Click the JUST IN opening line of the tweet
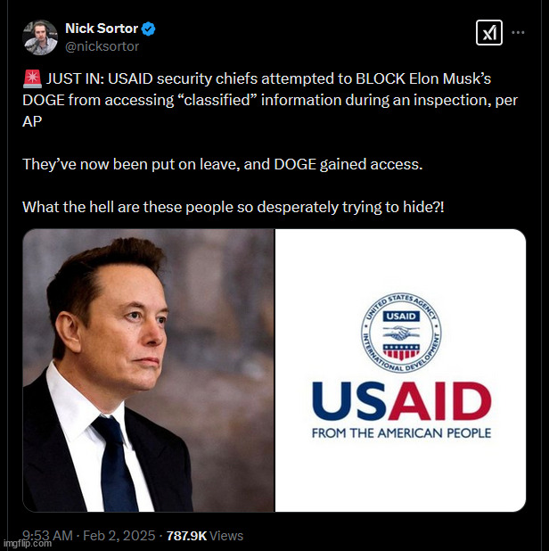The image size is (549, 551). (270, 100)
